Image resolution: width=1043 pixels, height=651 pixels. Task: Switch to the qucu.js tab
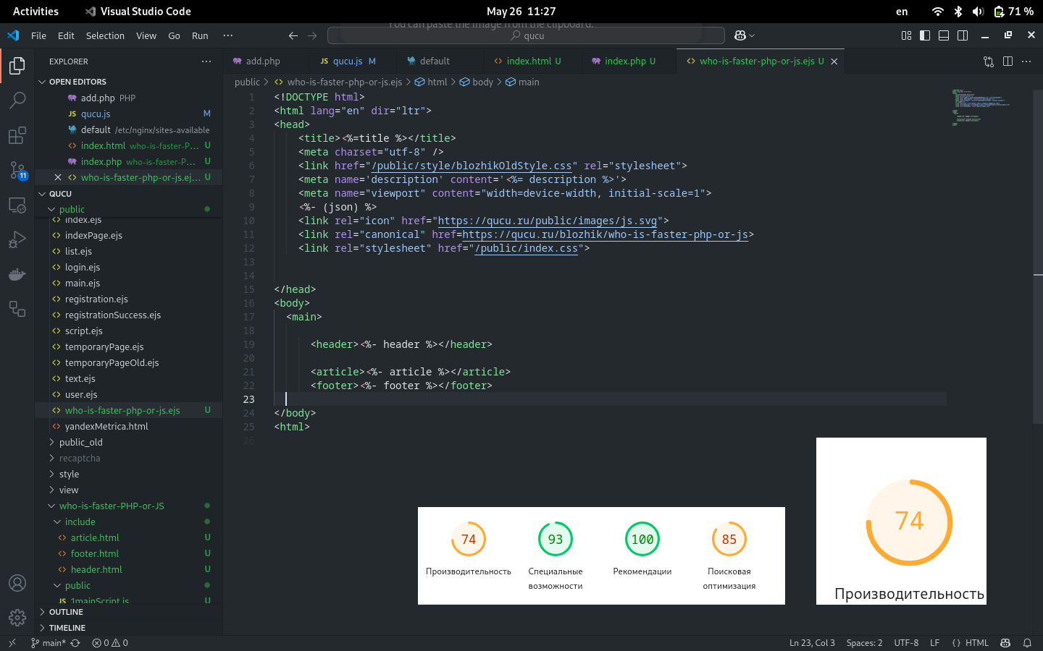pyautogui.click(x=353, y=61)
